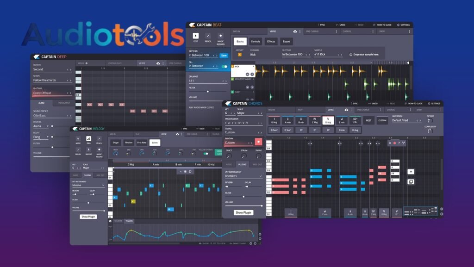Open Settings in Captain Beat
Image resolution: width=474 pixels, height=267 pixels.
(x=404, y=25)
